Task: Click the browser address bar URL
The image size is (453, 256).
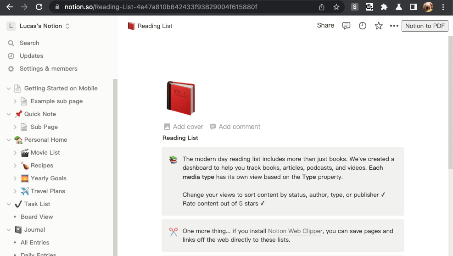Action: pyautogui.click(x=161, y=7)
